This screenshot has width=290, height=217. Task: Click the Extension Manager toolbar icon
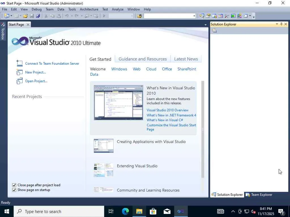tap(239, 16)
